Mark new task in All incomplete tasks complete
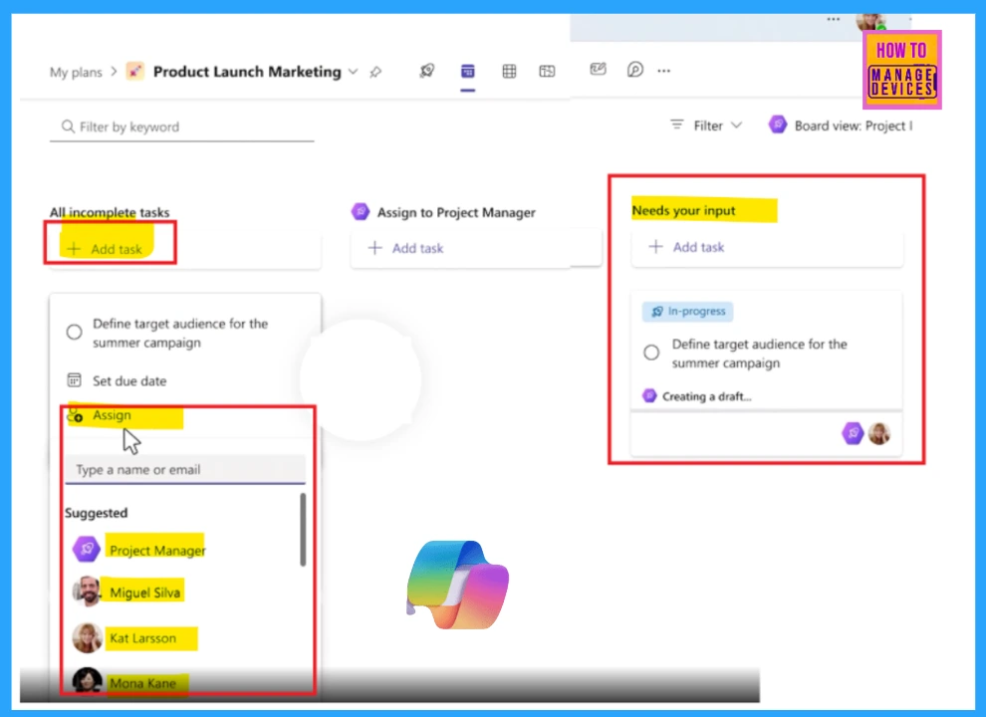The width and height of the screenshot is (986, 717). [75, 332]
